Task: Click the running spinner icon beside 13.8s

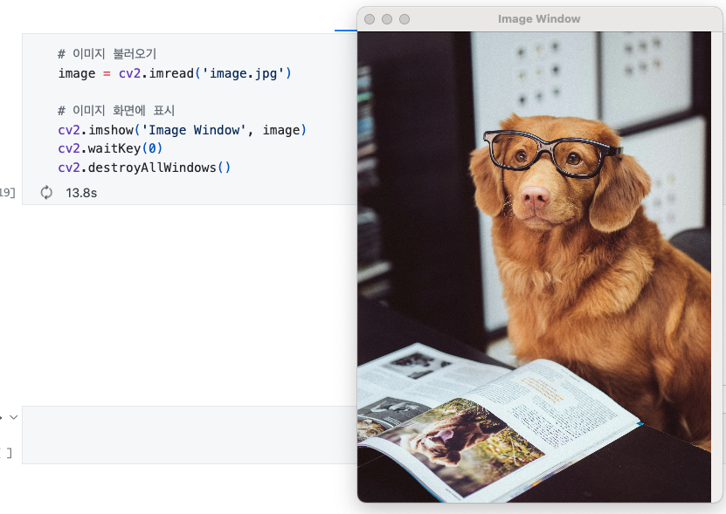Action: [46, 193]
